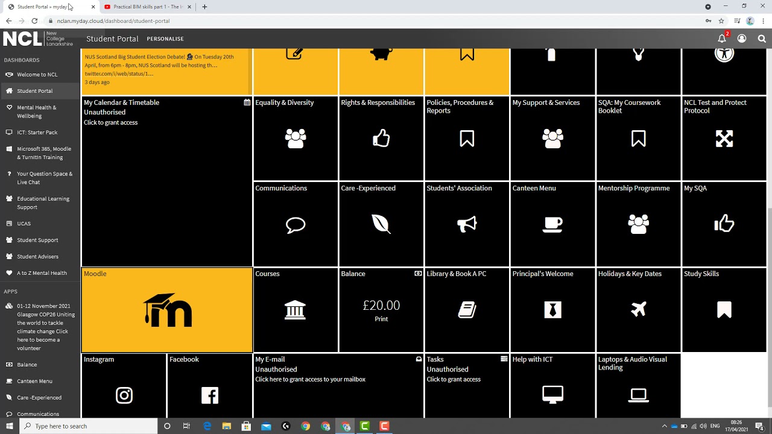Open Holidays & Key Dates plane icon
Screen dimensions: 772x434
coord(638,310)
